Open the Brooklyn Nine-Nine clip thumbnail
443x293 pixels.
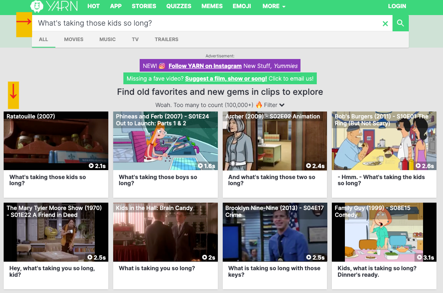(274, 232)
